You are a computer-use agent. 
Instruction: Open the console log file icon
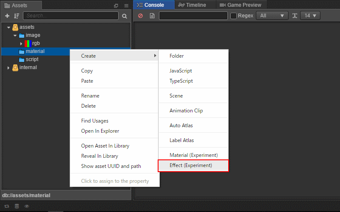[152, 16]
